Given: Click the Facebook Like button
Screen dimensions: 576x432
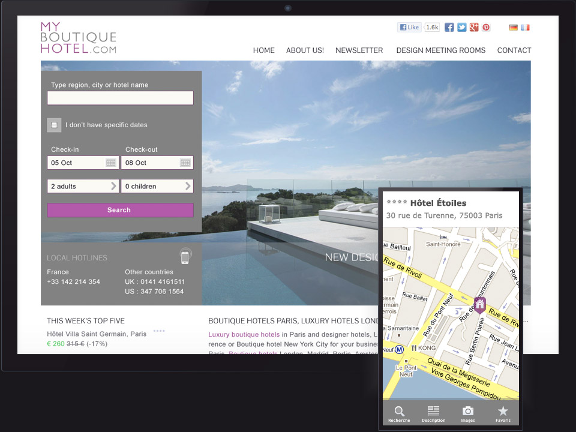Looking at the screenshot, I should tap(409, 27).
